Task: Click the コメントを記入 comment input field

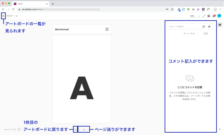Action: pos(184,26)
